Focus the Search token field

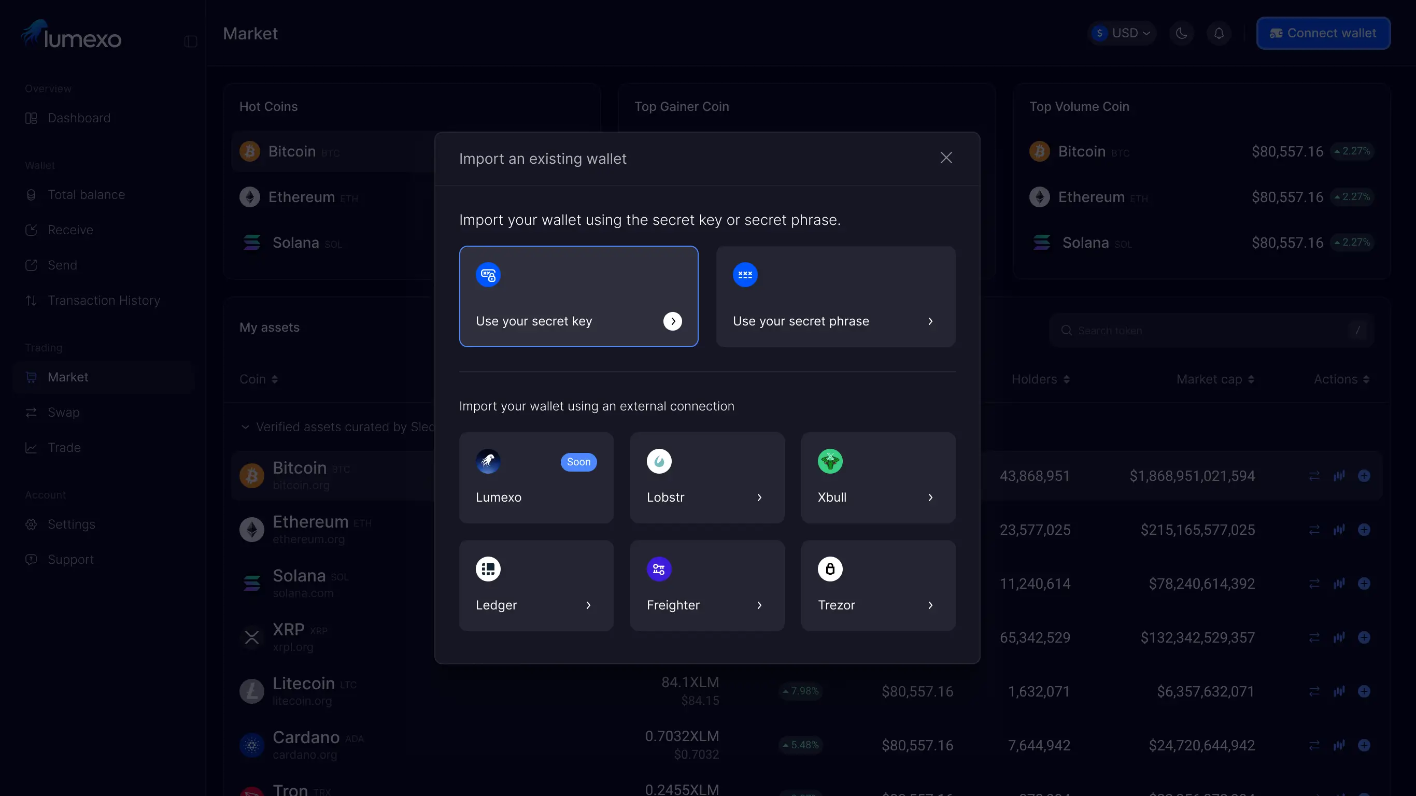(x=1211, y=331)
